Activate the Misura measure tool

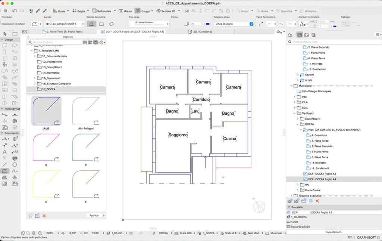[125, 11]
